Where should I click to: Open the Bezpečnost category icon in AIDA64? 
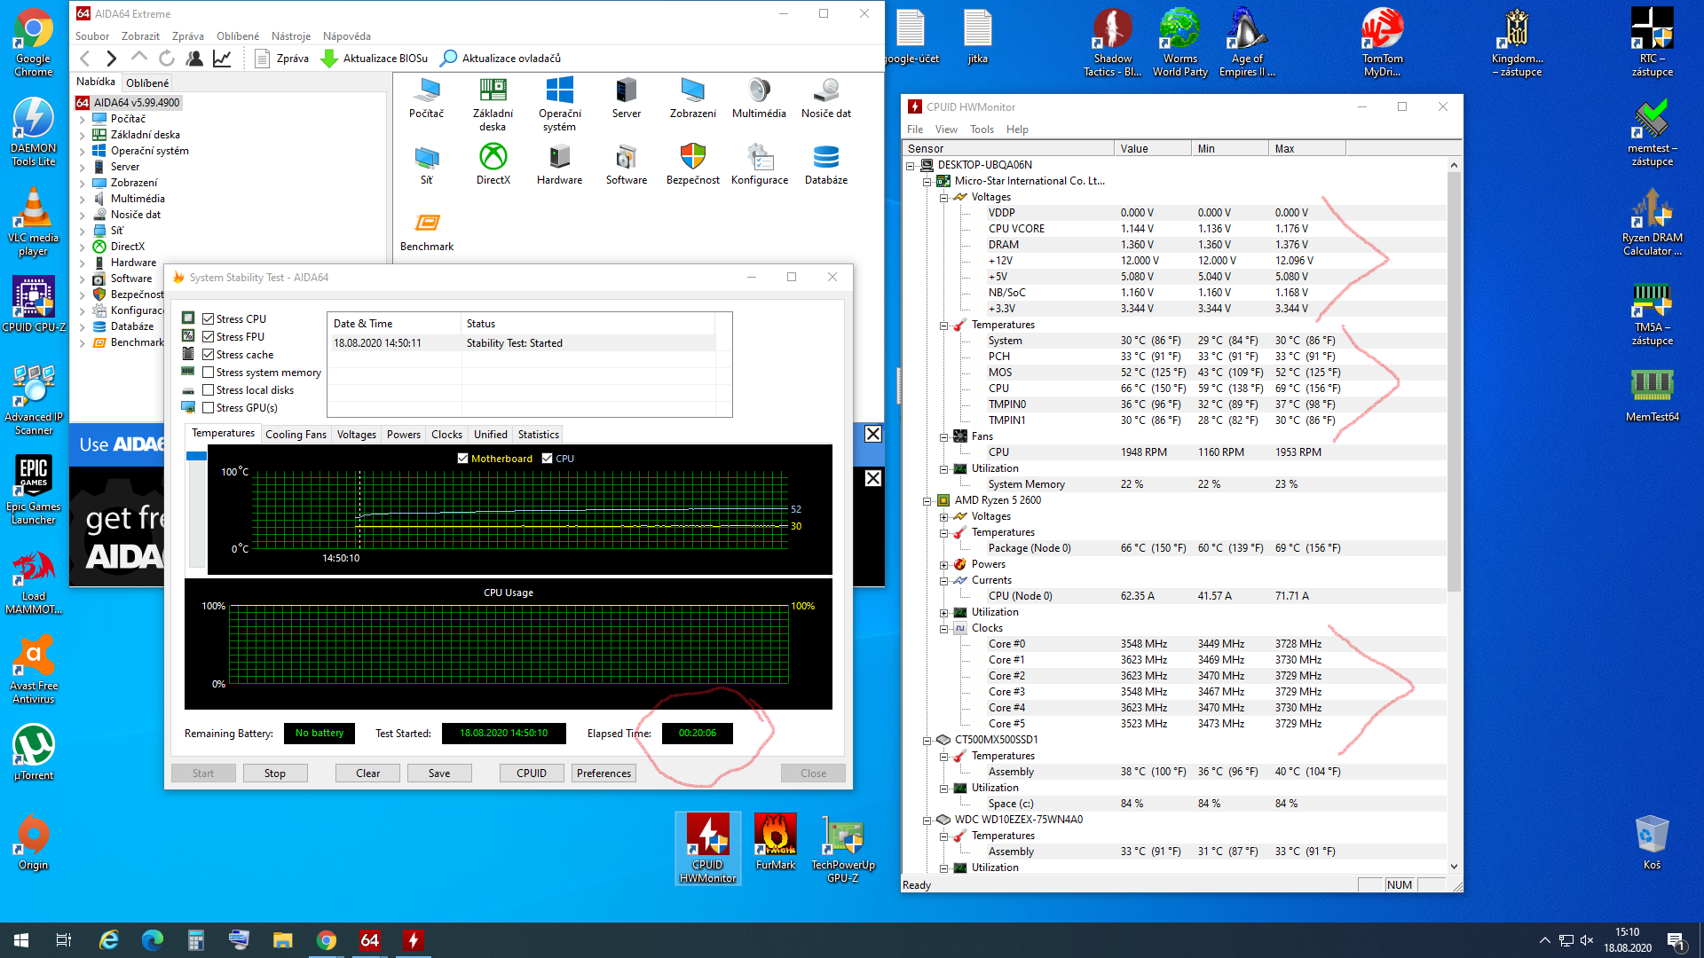(693, 165)
